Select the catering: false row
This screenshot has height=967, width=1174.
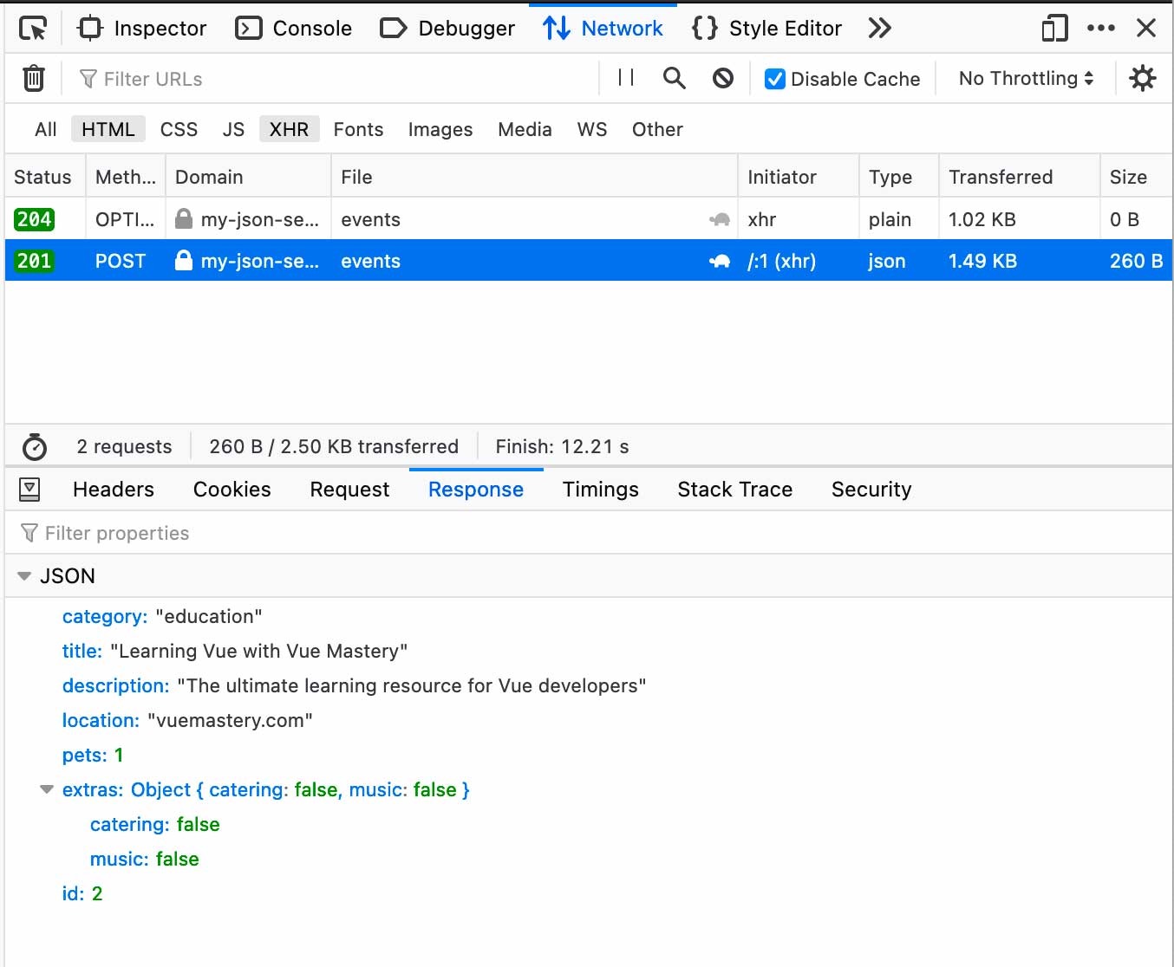tap(589, 824)
